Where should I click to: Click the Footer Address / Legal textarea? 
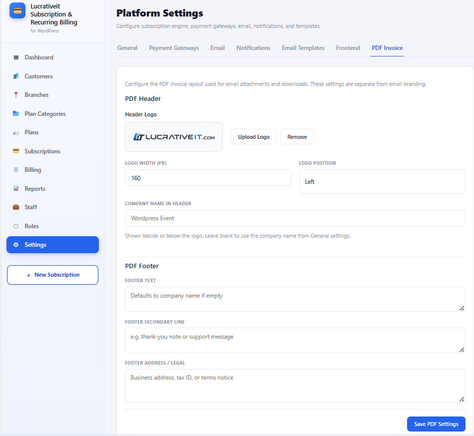click(295, 386)
